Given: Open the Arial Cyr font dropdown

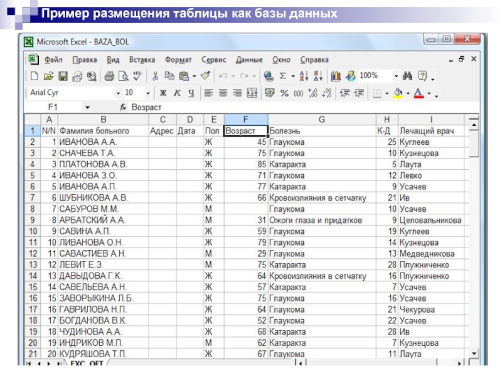Looking at the screenshot, I should click(x=117, y=93).
